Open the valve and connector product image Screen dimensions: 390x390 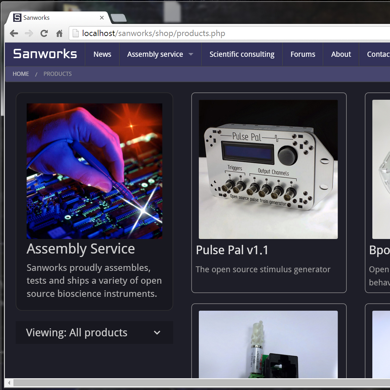[x=268, y=345]
